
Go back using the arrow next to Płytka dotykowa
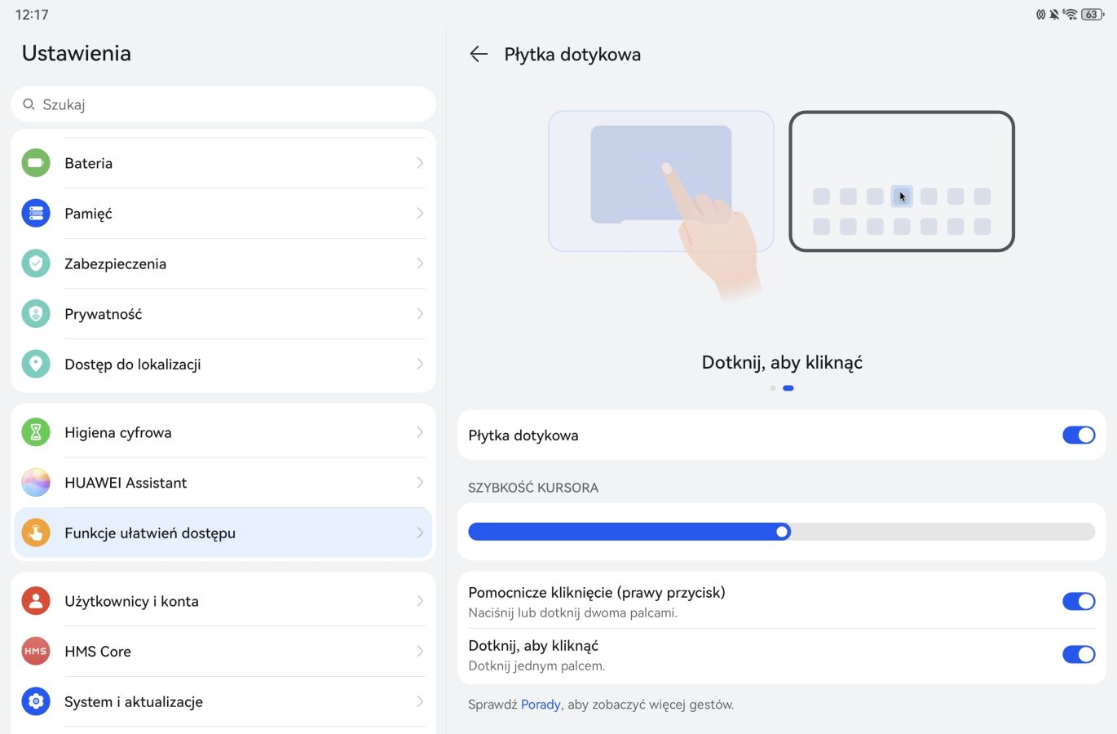click(479, 55)
